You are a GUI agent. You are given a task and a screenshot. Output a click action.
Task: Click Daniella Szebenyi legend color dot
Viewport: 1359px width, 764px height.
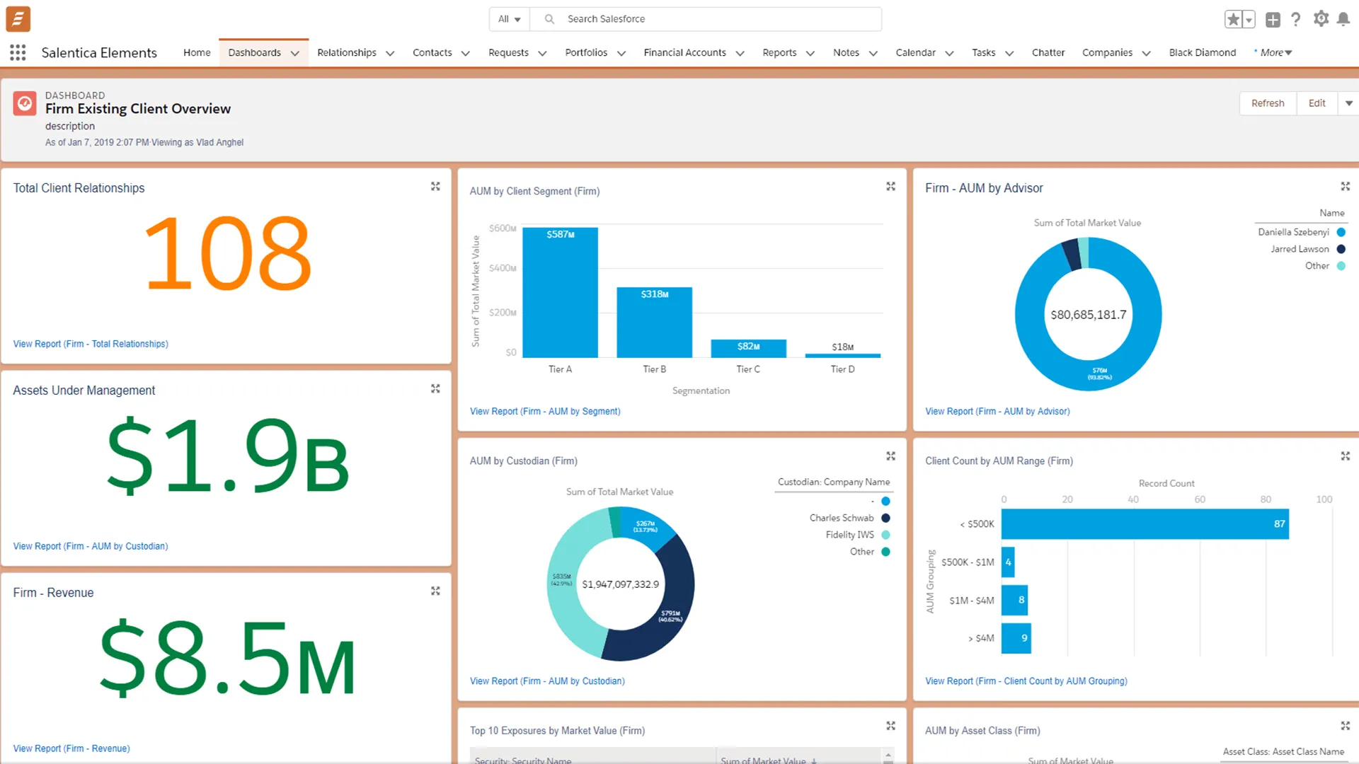(x=1341, y=232)
